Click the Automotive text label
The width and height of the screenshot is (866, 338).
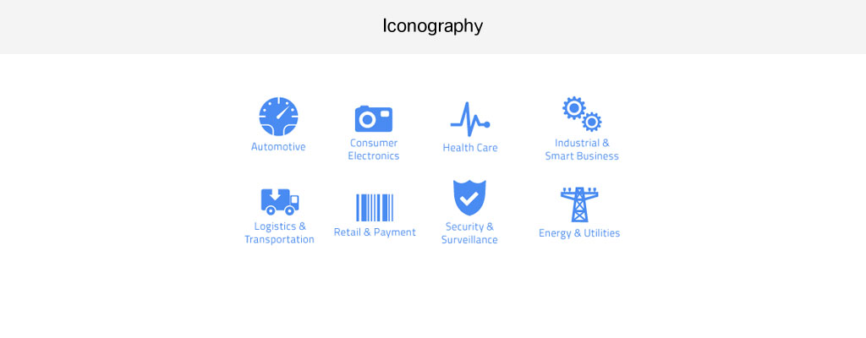(278, 147)
